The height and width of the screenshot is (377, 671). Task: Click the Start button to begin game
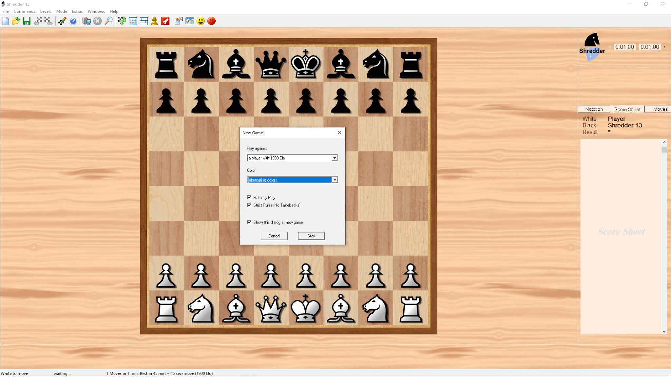(x=312, y=236)
